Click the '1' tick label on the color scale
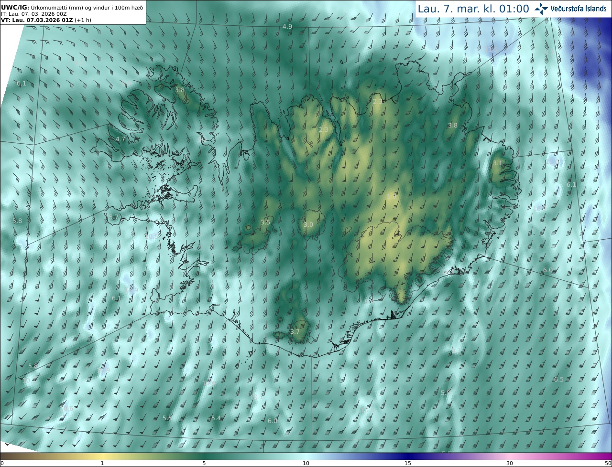 click(x=102, y=463)
